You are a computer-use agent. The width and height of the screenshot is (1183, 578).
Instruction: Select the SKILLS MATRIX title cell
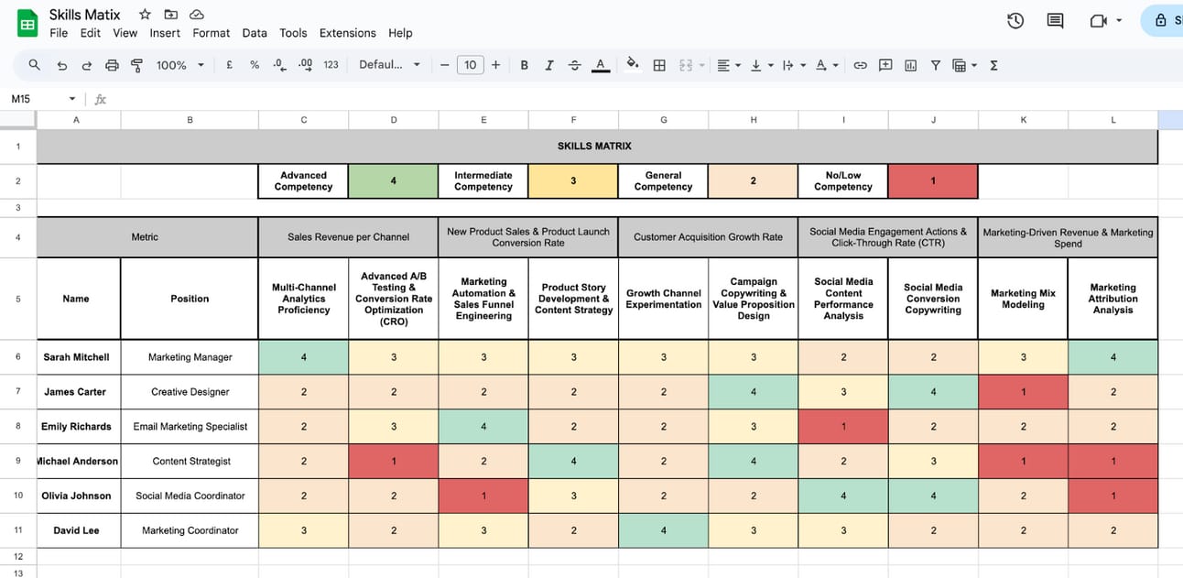(x=597, y=147)
